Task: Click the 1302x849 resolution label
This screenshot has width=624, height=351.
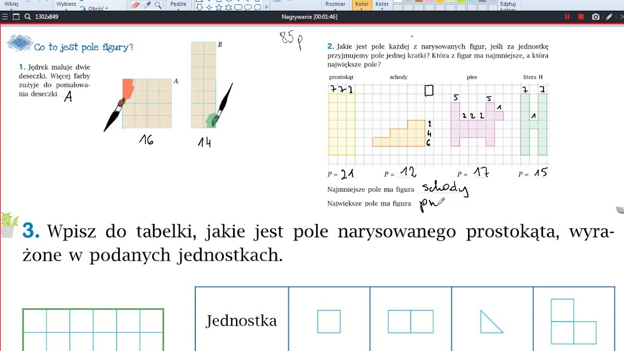Action: tap(46, 17)
